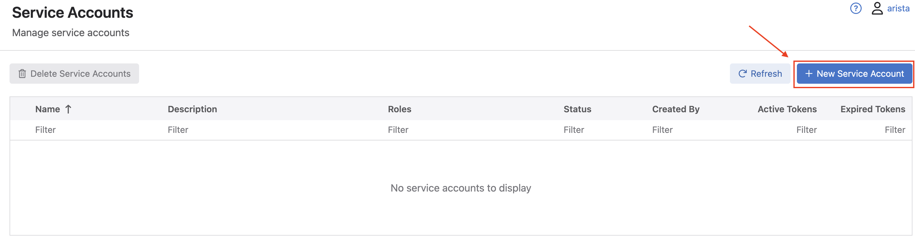
Task: Sort by the Status column header
Action: [577, 109]
